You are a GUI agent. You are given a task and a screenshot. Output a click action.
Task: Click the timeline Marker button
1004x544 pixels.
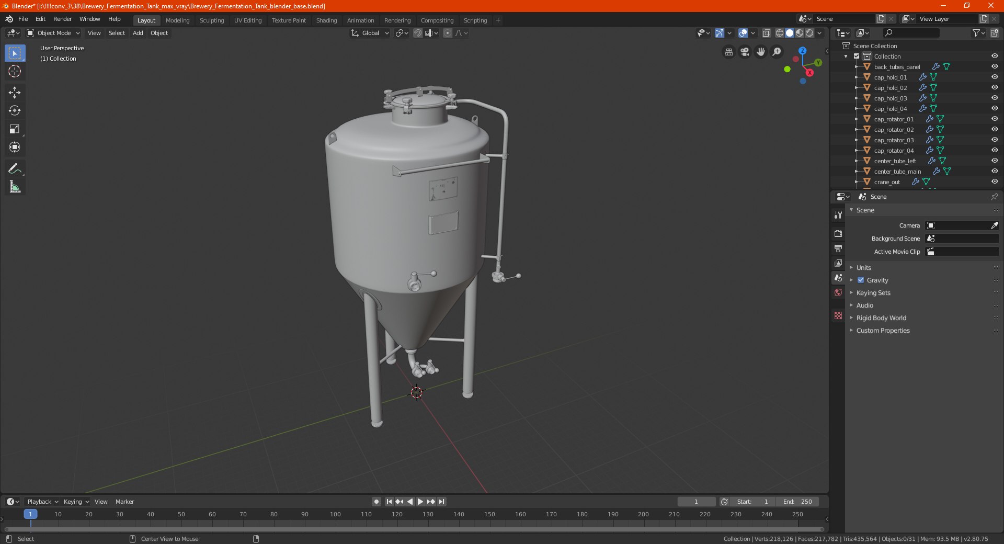tap(124, 502)
